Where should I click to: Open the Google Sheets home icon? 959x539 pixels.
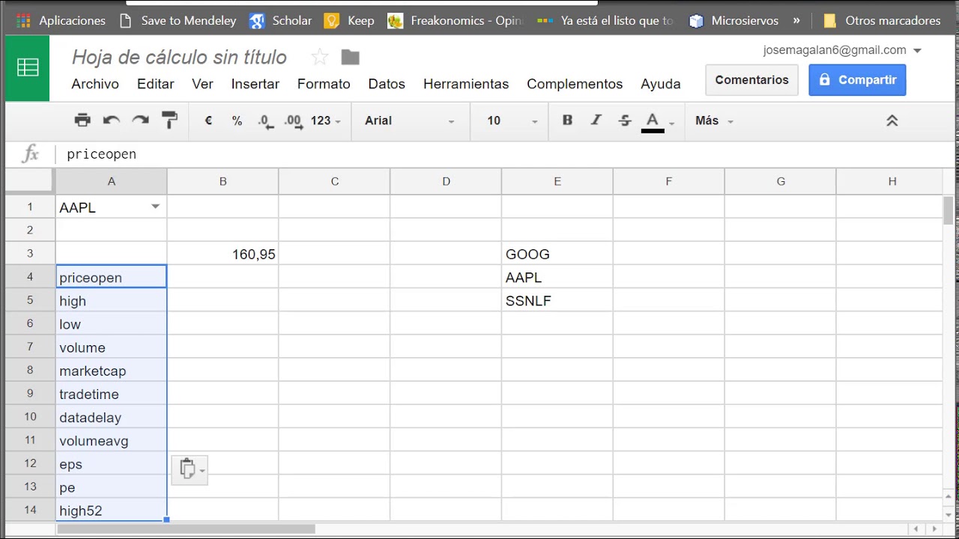(28, 68)
